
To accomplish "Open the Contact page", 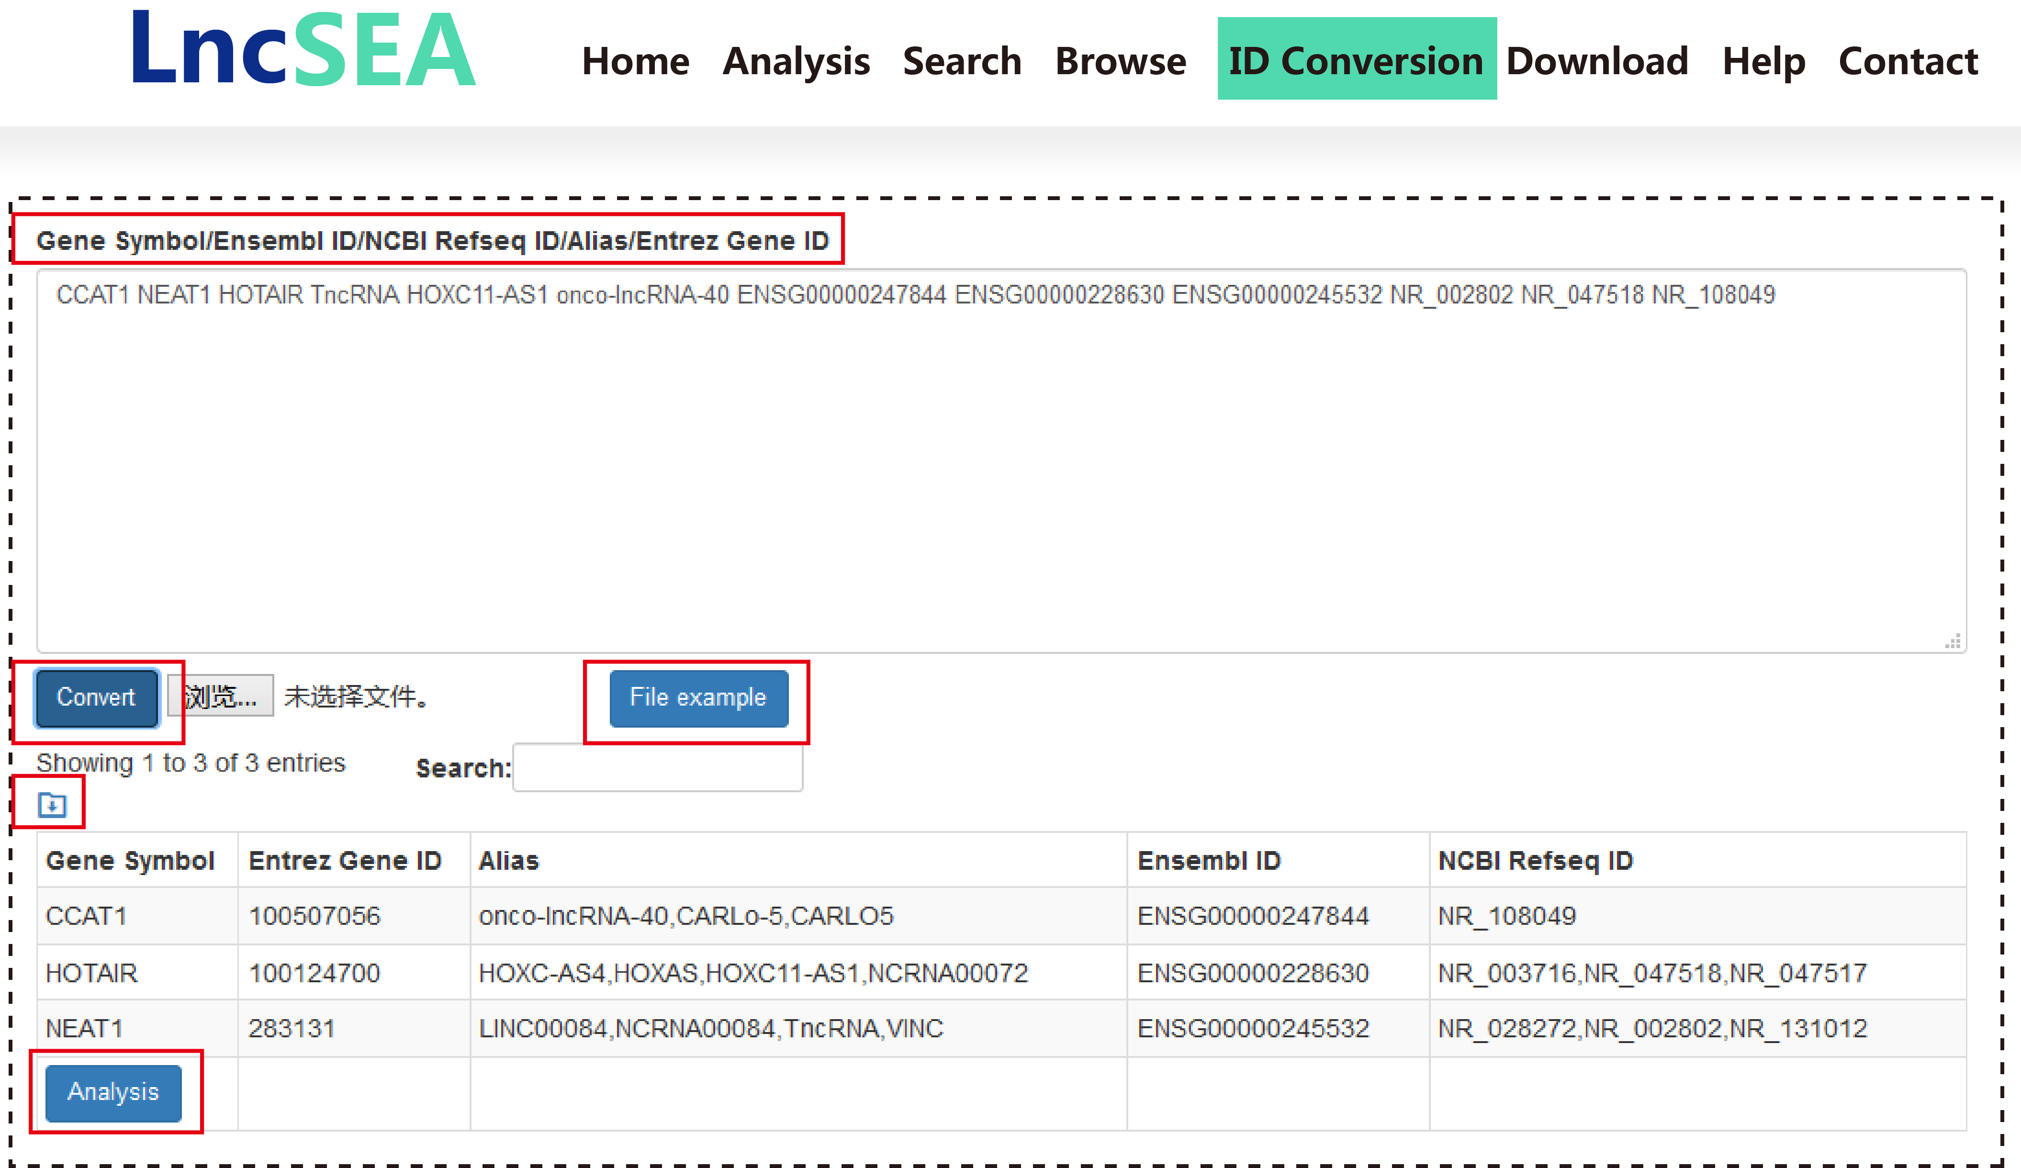I will click(1908, 61).
